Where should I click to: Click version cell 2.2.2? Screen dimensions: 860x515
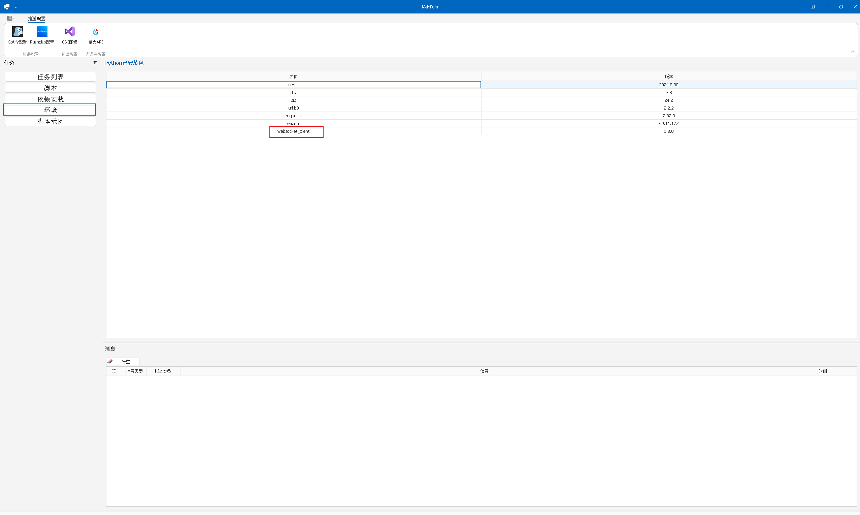pyautogui.click(x=669, y=108)
